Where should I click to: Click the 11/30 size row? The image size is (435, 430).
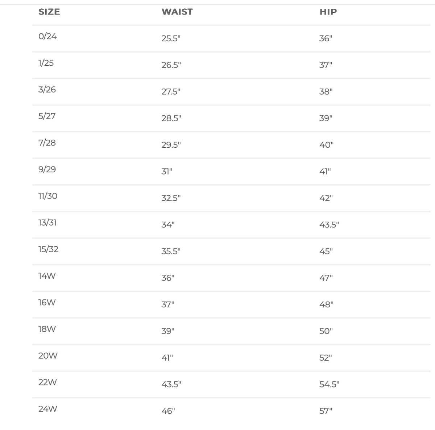pyautogui.click(x=231, y=198)
